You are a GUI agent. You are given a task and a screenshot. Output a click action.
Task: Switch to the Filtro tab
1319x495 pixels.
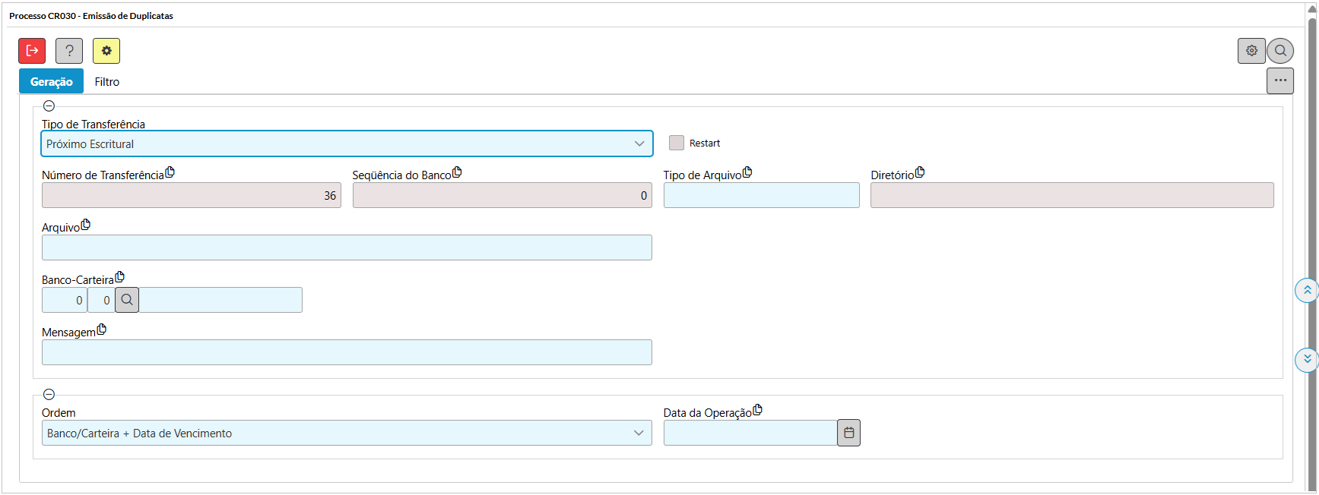(x=107, y=81)
